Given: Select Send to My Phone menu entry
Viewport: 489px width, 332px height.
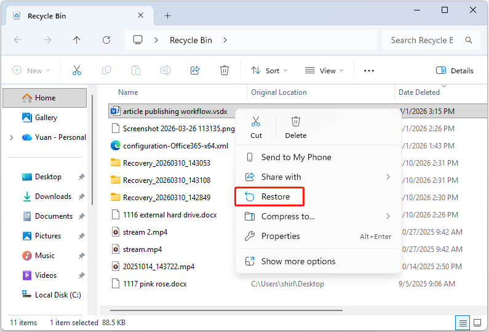Looking at the screenshot, I should [318, 157].
